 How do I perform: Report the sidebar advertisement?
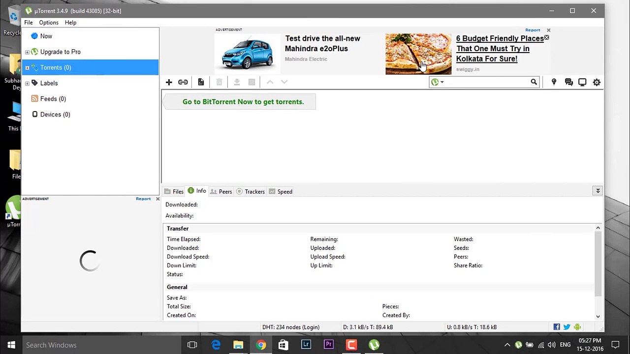(143, 199)
